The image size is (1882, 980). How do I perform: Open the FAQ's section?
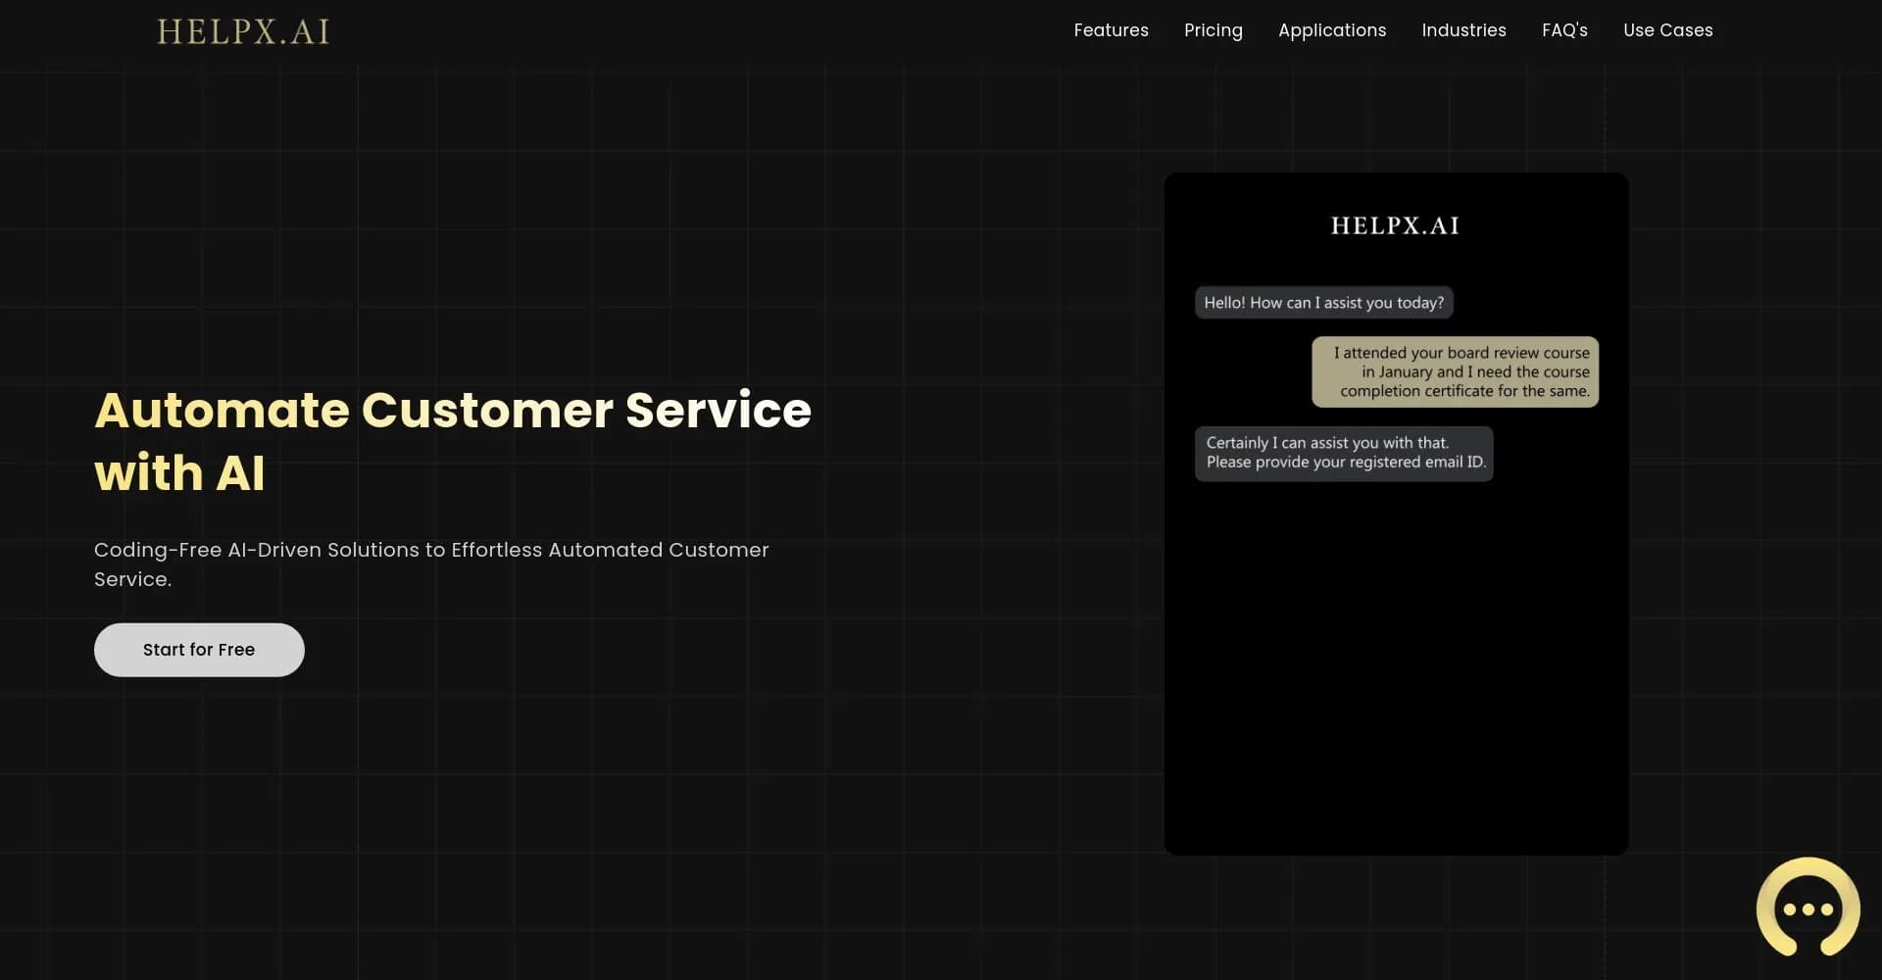[1564, 30]
